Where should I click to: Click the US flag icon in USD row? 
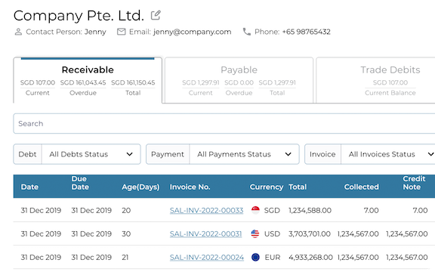pyautogui.click(x=255, y=233)
